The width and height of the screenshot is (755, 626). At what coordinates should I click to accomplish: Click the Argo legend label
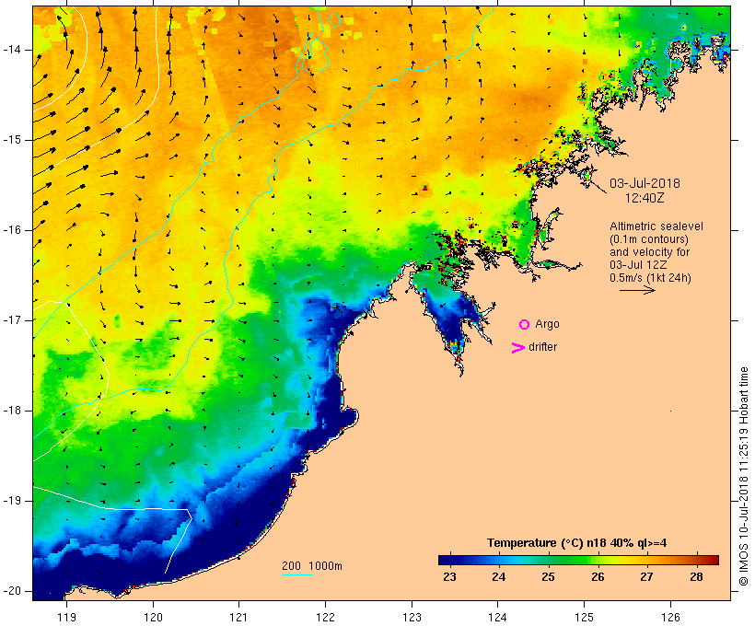tap(548, 325)
